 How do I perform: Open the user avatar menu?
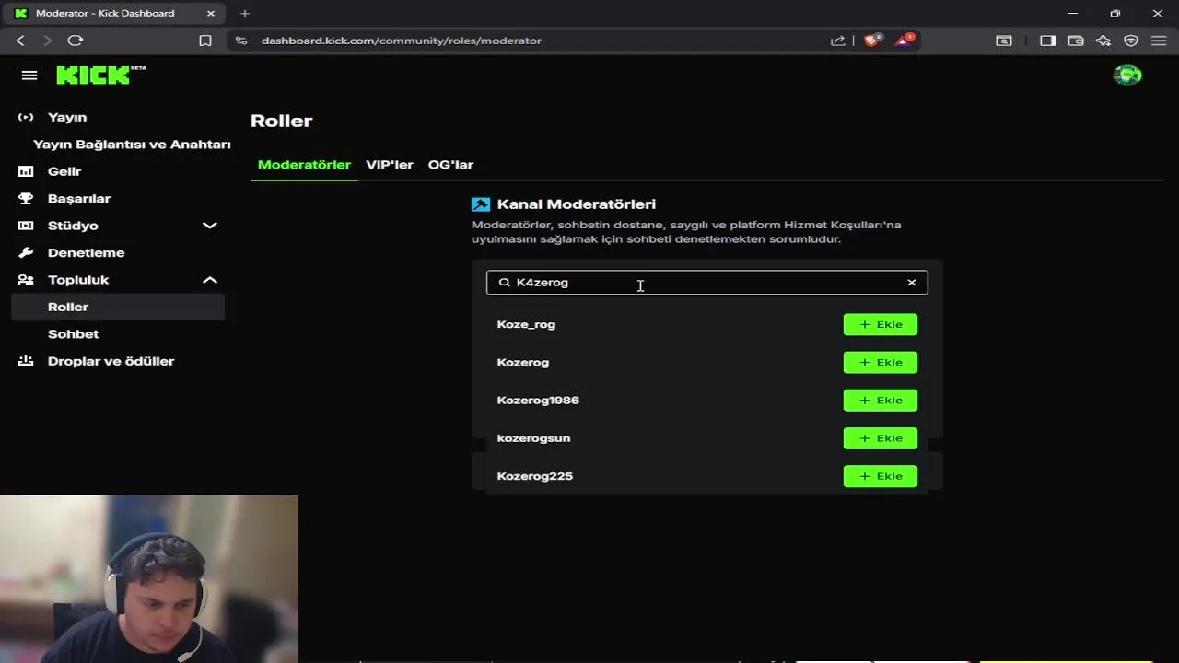pos(1127,76)
